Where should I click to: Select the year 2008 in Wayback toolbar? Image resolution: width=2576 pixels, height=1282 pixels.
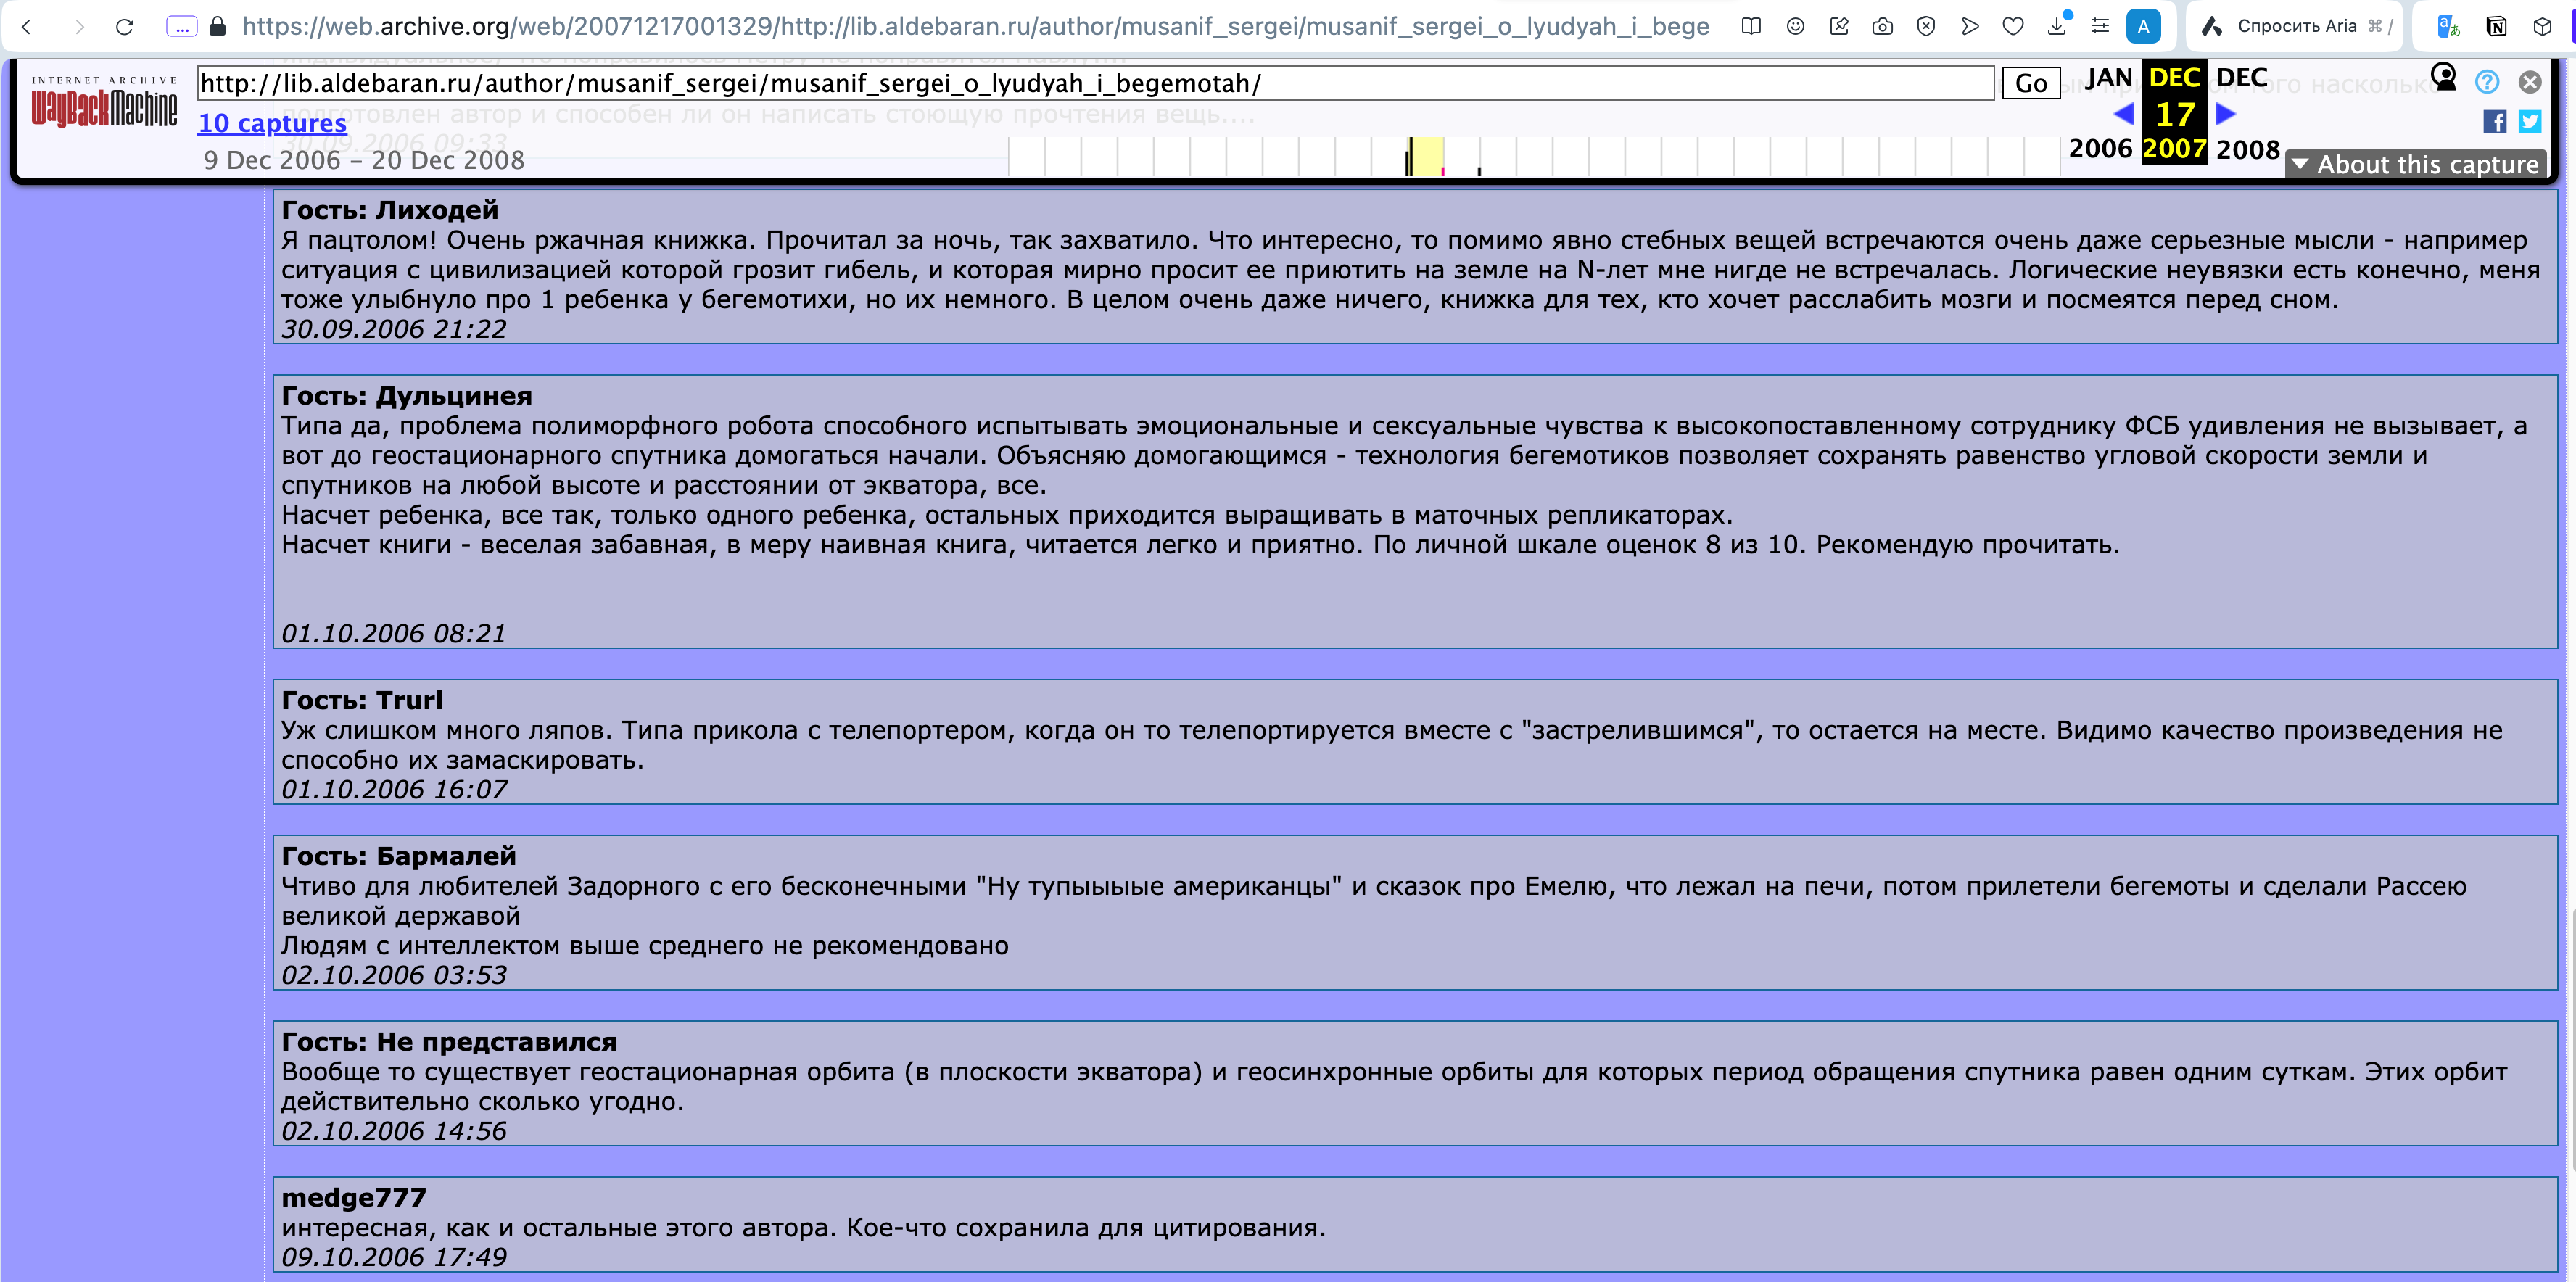[2247, 150]
